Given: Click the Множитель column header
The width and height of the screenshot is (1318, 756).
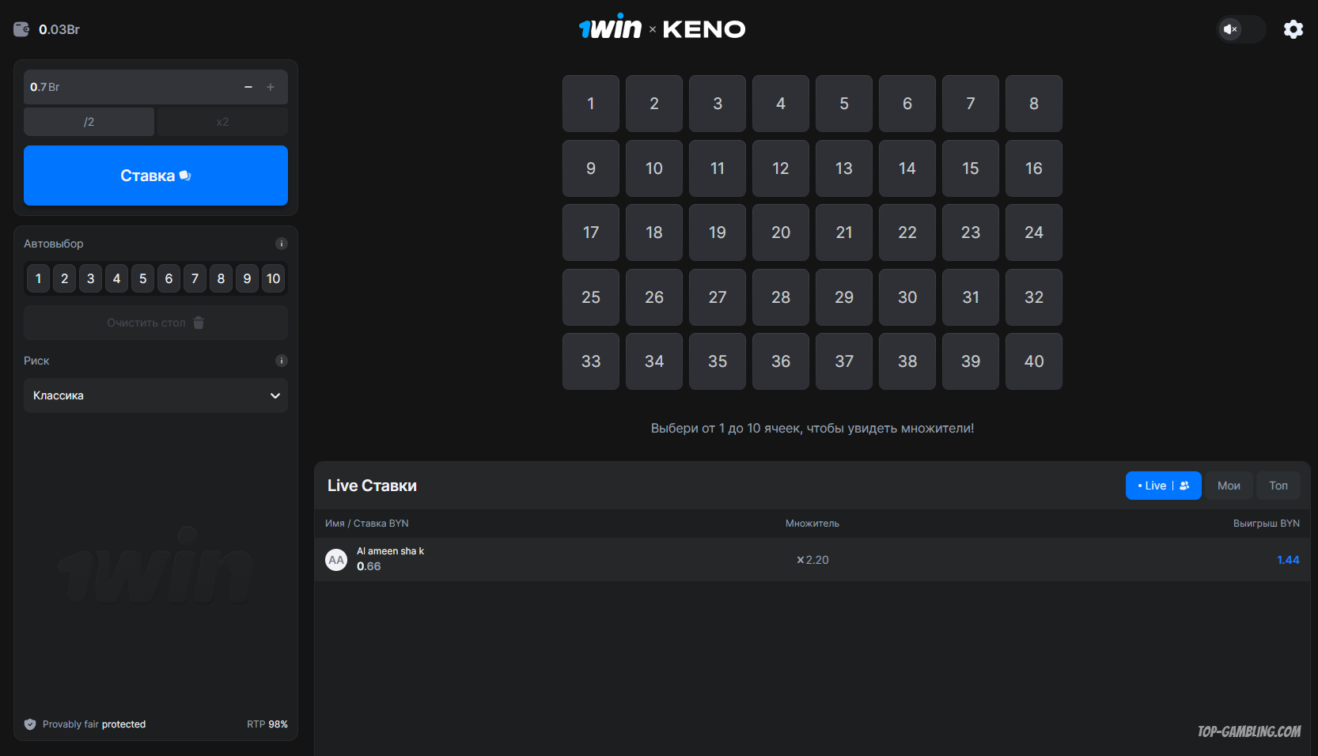Looking at the screenshot, I should click(812, 524).
